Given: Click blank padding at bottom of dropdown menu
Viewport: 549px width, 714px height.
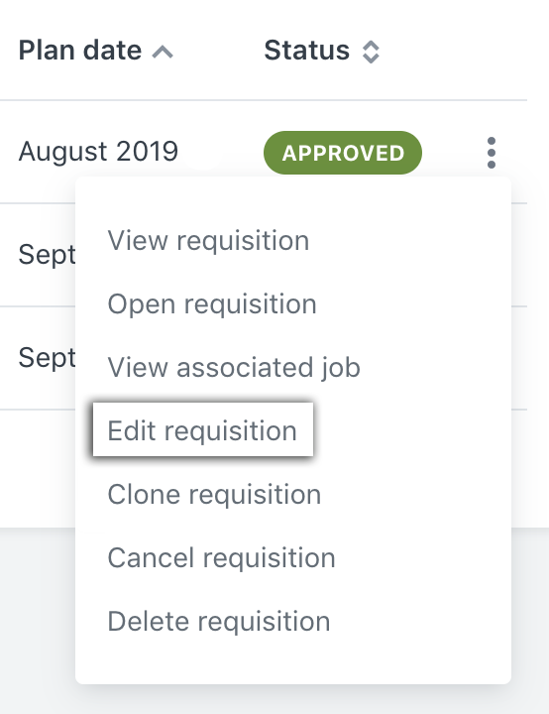Looking at the screenshot, I should (x=293, y=662).
